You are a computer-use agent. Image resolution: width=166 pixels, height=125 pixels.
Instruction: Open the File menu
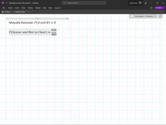pyautogui.click(x=4, y=8)
